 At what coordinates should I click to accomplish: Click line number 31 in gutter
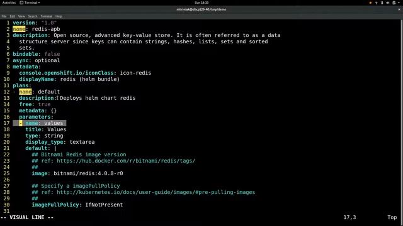click(x=6, y=211)
